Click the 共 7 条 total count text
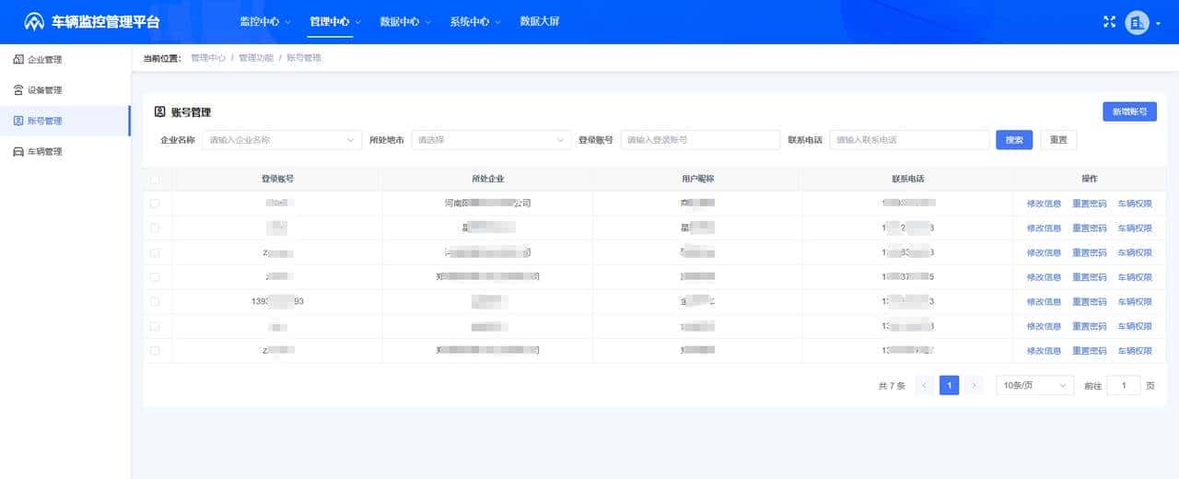1179x479 pixels. [x=892, y=386]
